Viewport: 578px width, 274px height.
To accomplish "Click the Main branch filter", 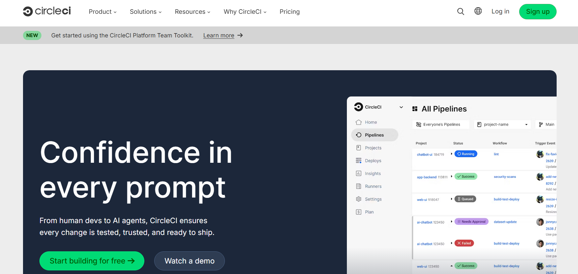I will pyautogui.click(x=546, y=124).
